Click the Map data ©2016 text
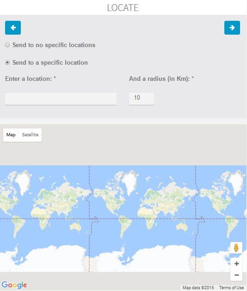This screenshot has height=291, width=247. 198,288
